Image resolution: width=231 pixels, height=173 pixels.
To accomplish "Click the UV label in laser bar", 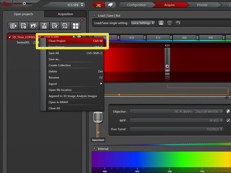I will click(118, 38).
